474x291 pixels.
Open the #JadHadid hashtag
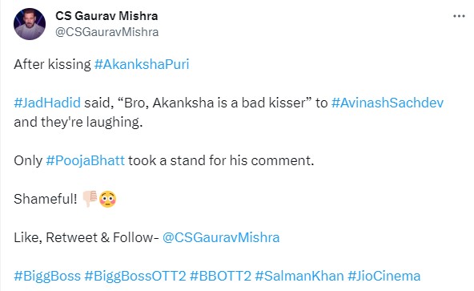47,103
